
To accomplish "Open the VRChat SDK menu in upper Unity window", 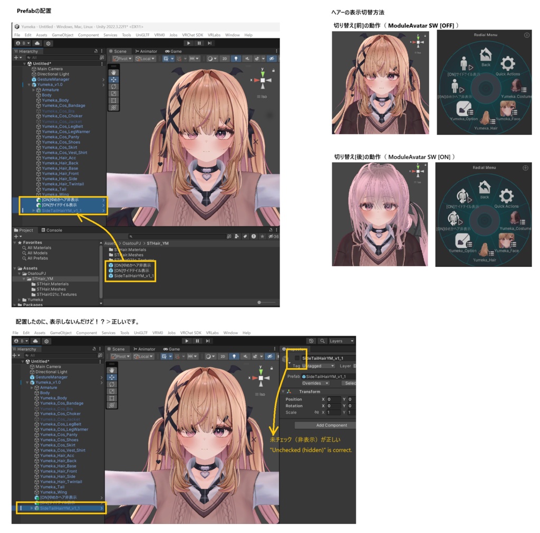I will [192, 35].
